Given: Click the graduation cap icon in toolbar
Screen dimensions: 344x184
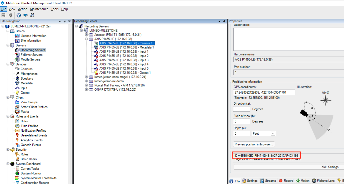Looking at the screenshot, I should [x=25, y=15].
